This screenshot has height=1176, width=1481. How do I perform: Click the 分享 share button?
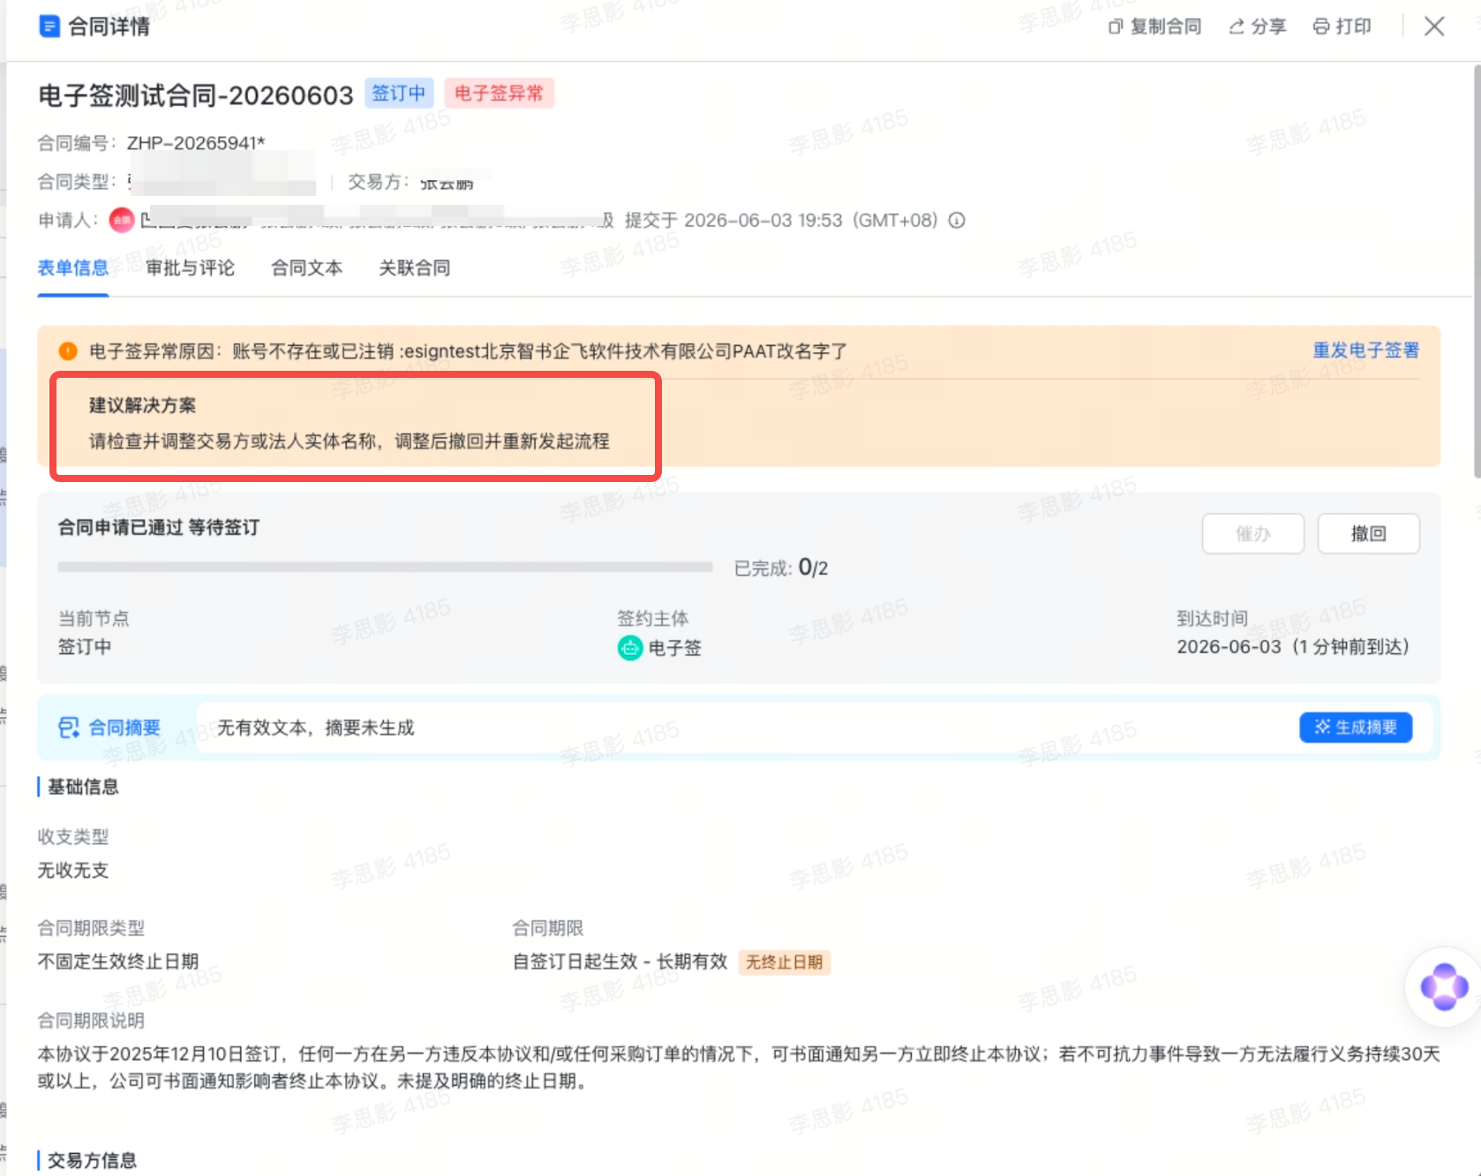point(1258,26)
